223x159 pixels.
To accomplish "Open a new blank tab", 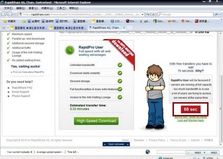I will (130, 28).
